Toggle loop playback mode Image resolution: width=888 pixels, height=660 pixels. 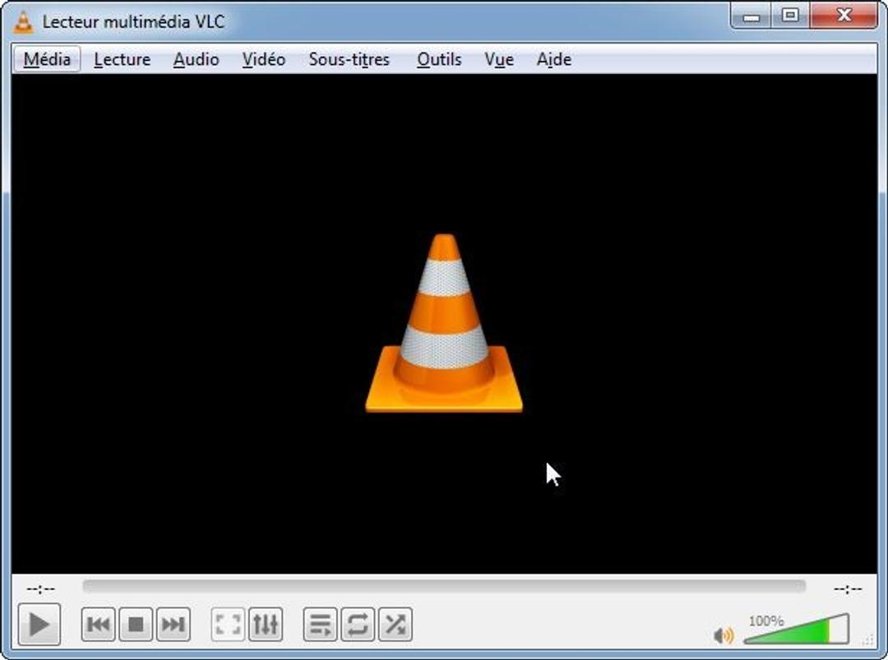point(357,624)
